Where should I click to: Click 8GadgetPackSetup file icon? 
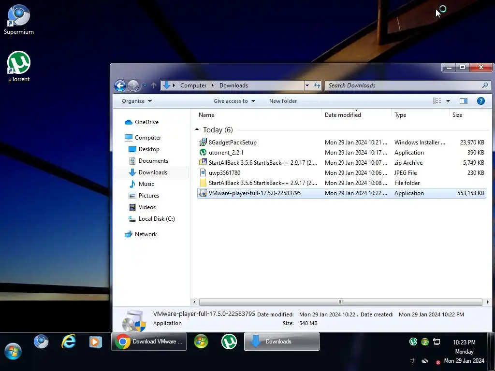[x=203, y=143]
